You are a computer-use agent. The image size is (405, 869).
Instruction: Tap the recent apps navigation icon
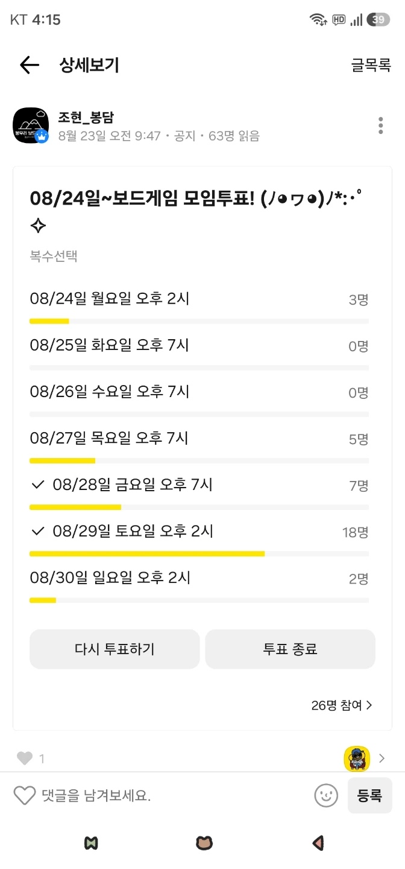(91, 843)
